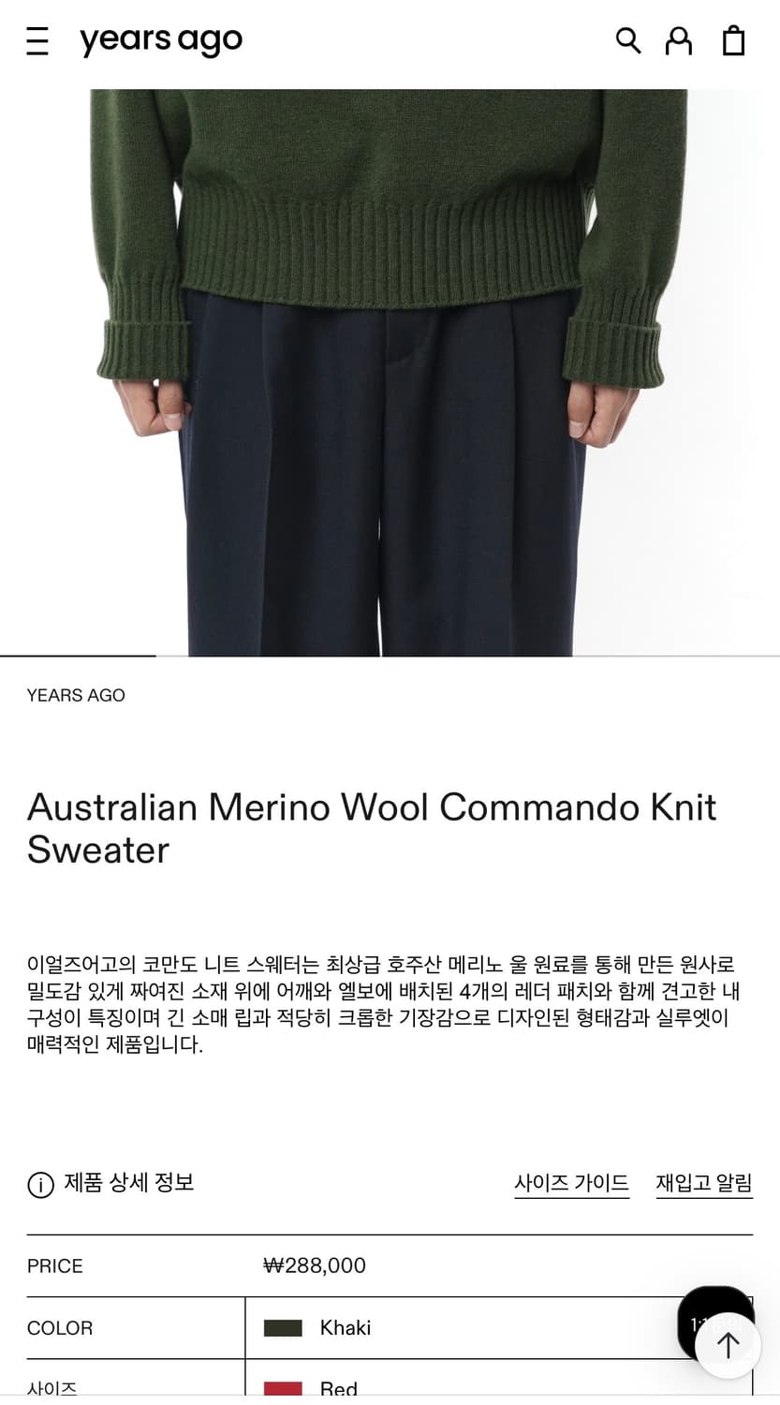This screenshot has height=1405, width=780.
Task: Tap the scroll-to-top arrow button
Action: tap(728, 1346)
